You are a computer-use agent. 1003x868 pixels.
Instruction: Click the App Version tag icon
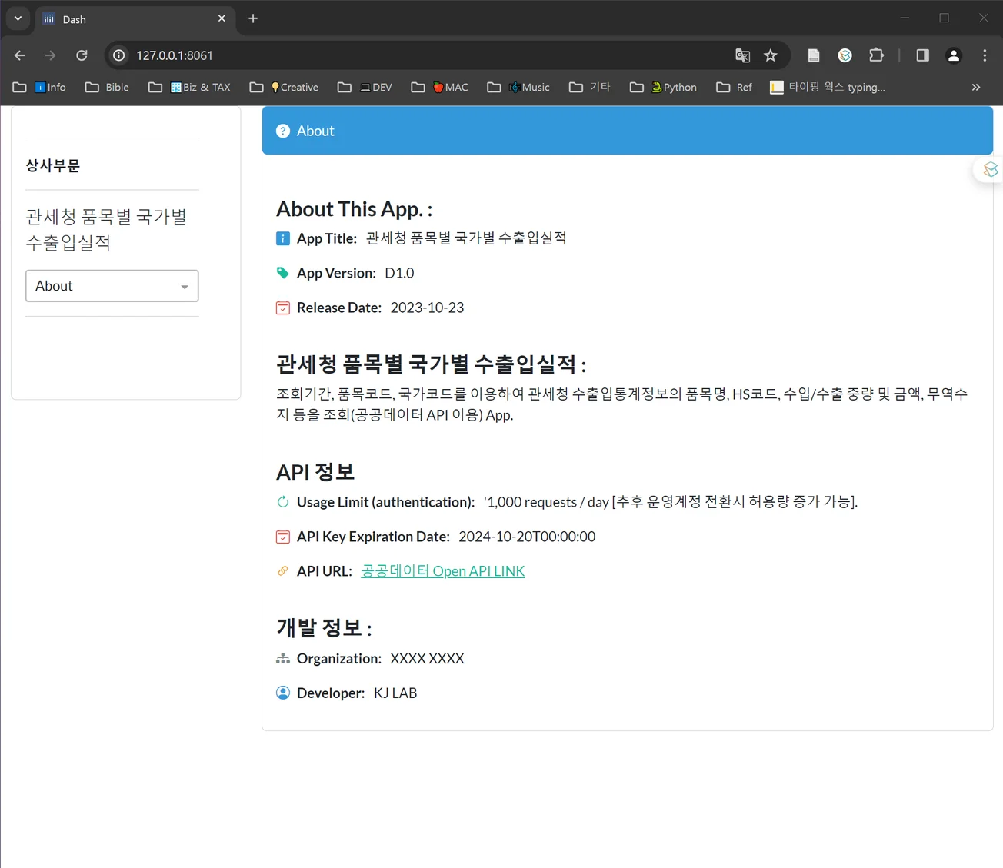pyautogui.click(x=283, y=273)
